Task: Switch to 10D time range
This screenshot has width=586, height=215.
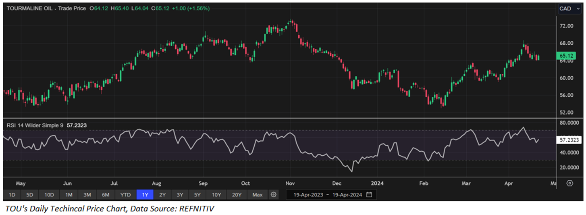Action: (49, 195)
